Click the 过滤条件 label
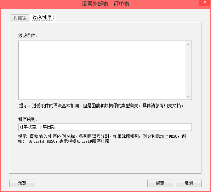This screenshot has height=192, width=211. coord(28,35)
